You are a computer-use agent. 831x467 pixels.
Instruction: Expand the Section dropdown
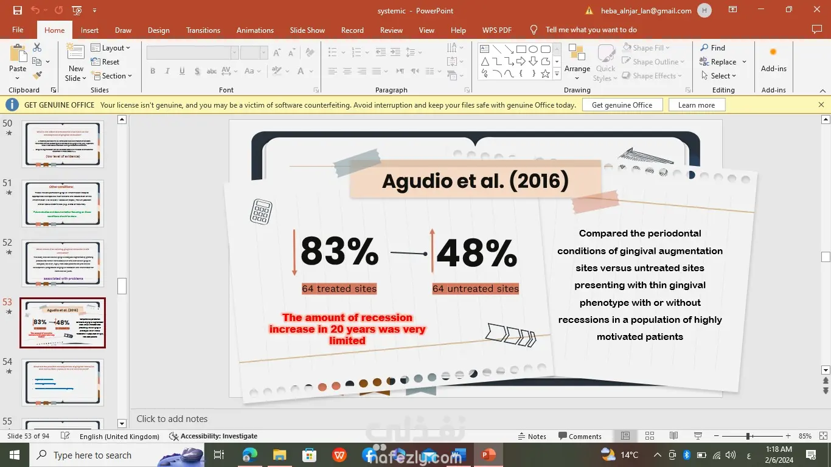click(112, 75)
